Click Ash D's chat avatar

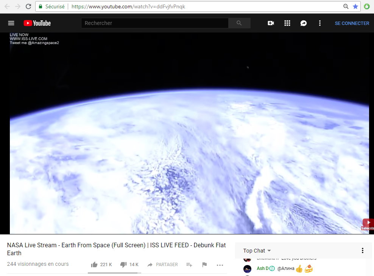(x=247, y=269)
